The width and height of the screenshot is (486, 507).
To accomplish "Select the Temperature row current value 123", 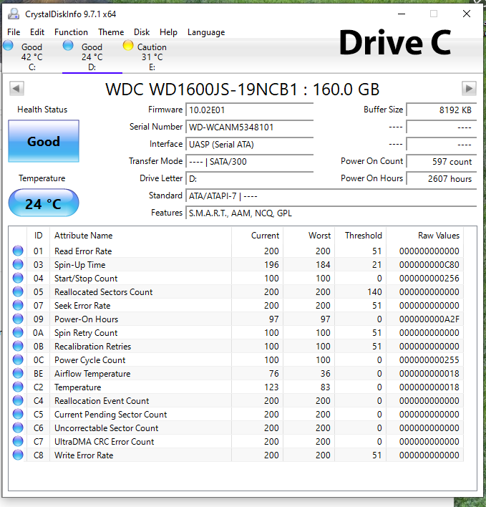I will [x=271, y=387].
